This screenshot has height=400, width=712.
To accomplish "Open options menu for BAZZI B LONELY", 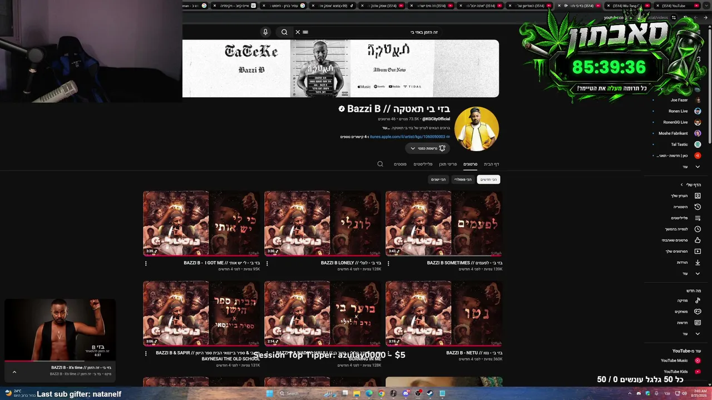I will pyautogui.click(x=267, y=263).
